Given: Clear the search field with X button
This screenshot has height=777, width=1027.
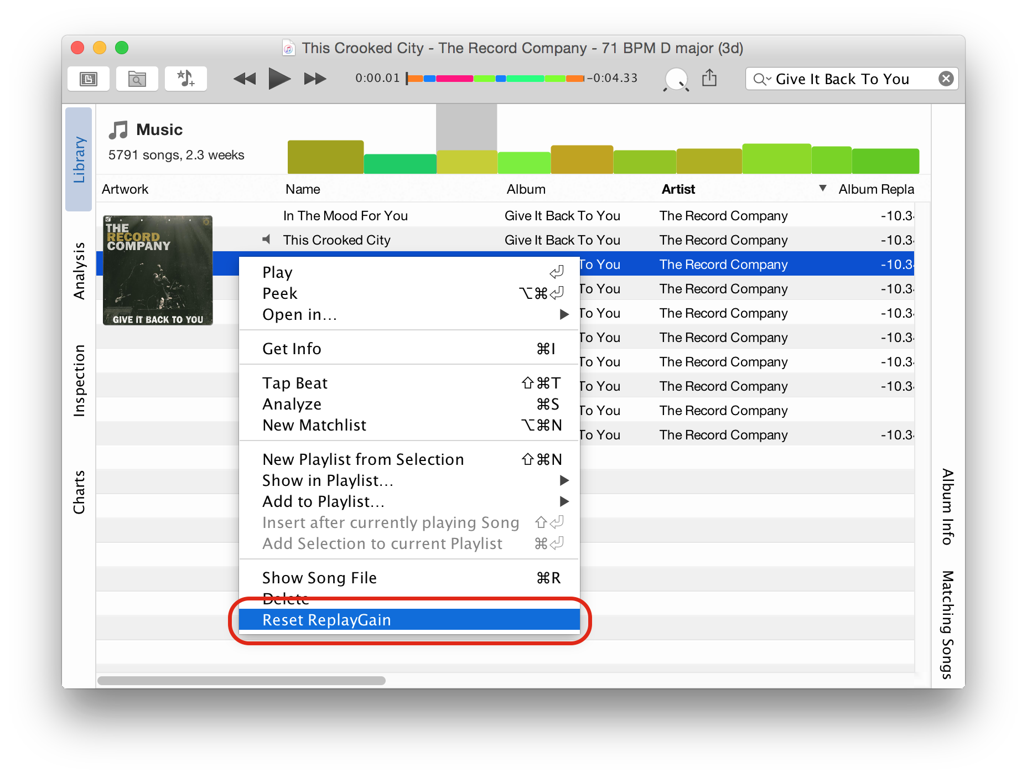Looking at the screenshot, I should (946, 79).
